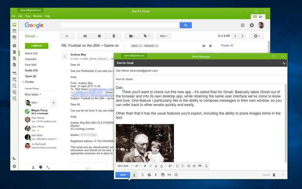
Task: Click the unread mail counter 54
Action: [x=258, y=17]
